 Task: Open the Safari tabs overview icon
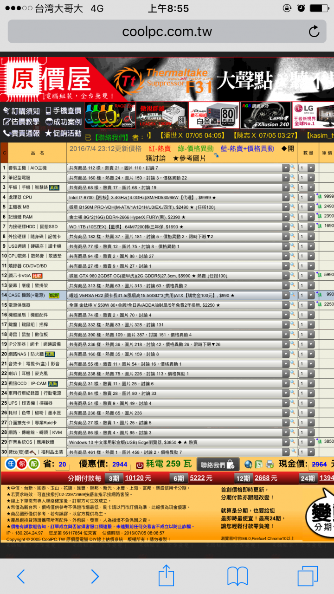pyautogui.click(x=308, y=576)
